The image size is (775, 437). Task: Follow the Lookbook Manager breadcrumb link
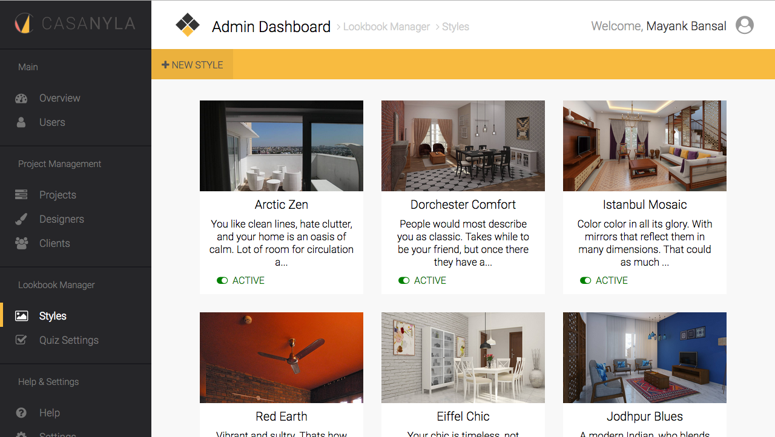pyautogui.click(x=386, y=27)
